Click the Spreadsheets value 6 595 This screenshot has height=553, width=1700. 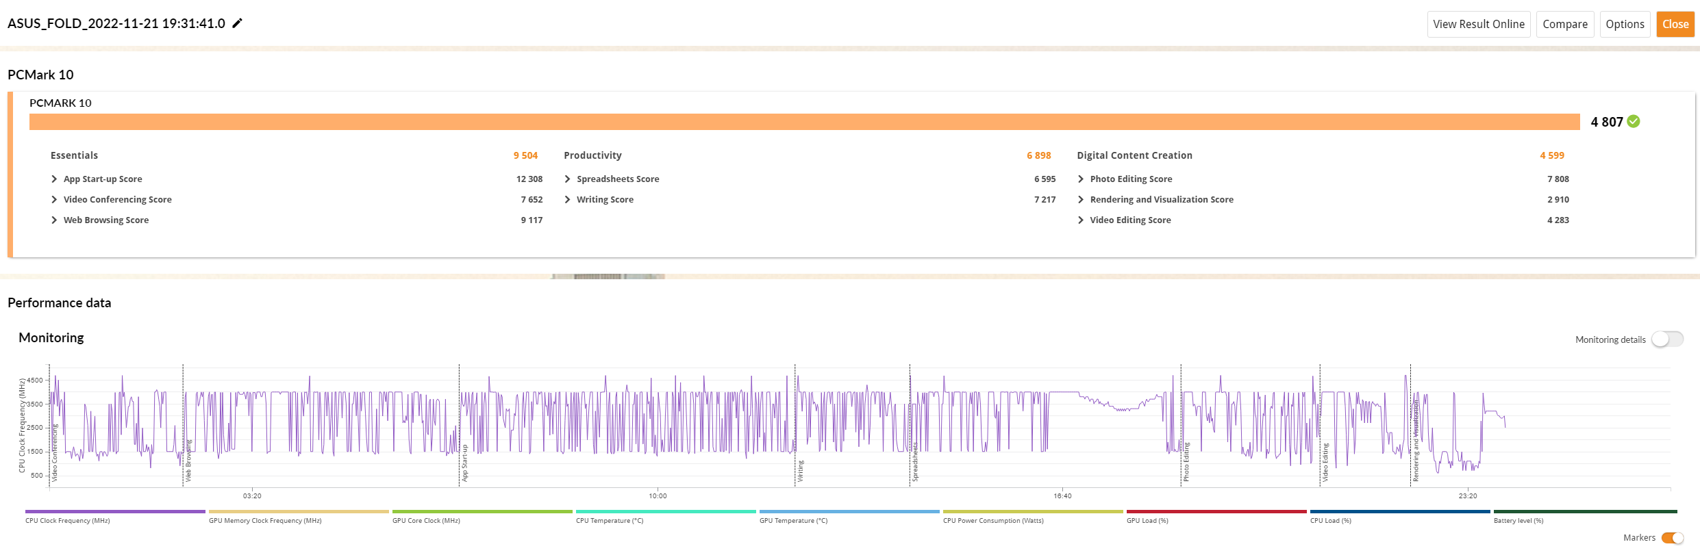(1045, 179)
